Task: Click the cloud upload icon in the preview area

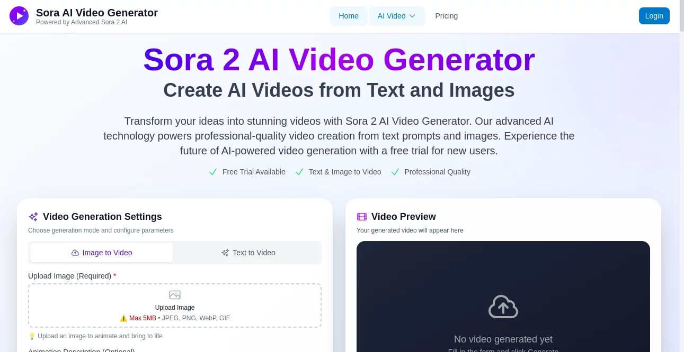Action: (x=503, y=307)
